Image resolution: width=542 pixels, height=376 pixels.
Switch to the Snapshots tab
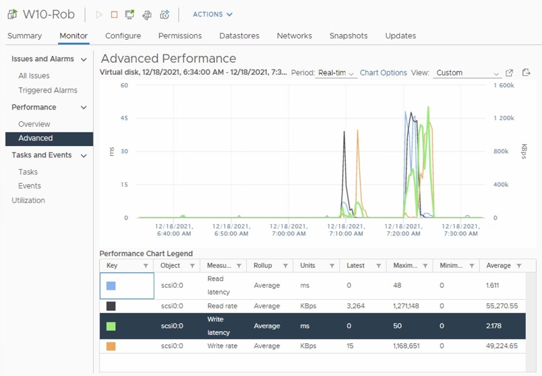point(348,36)
